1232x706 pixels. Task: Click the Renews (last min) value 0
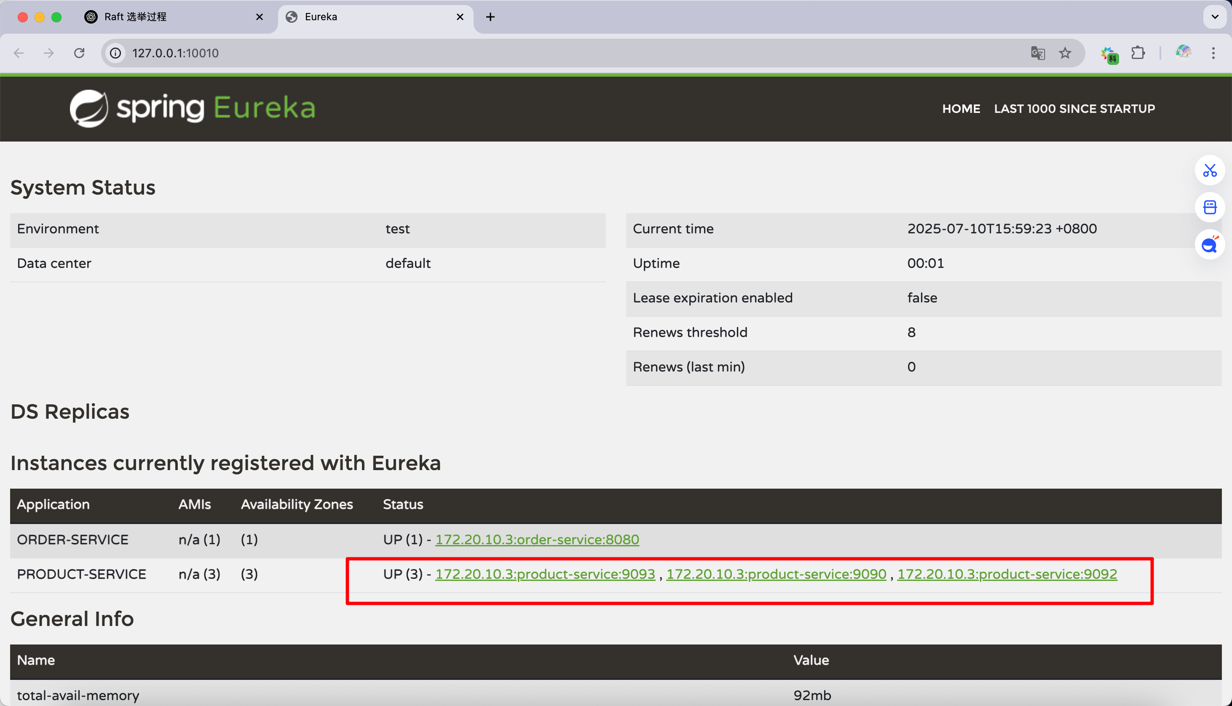[911, 367]
